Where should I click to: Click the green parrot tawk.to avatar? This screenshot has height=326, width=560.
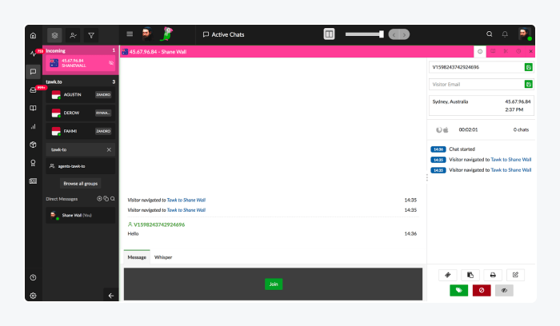[x=166, y=34]
